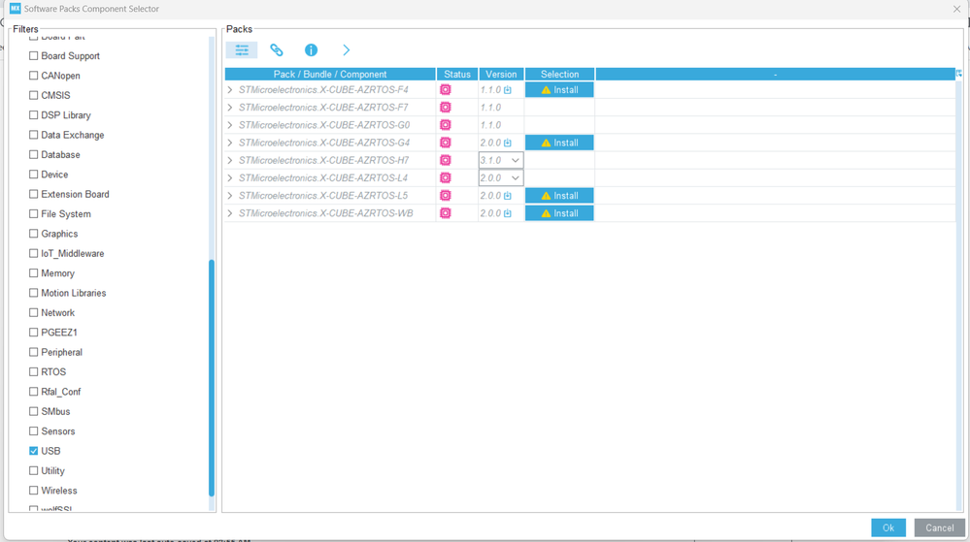Screen dimensions: 970x542
Task: Enable the Data Exchange filter
Action: click(33, 135)
